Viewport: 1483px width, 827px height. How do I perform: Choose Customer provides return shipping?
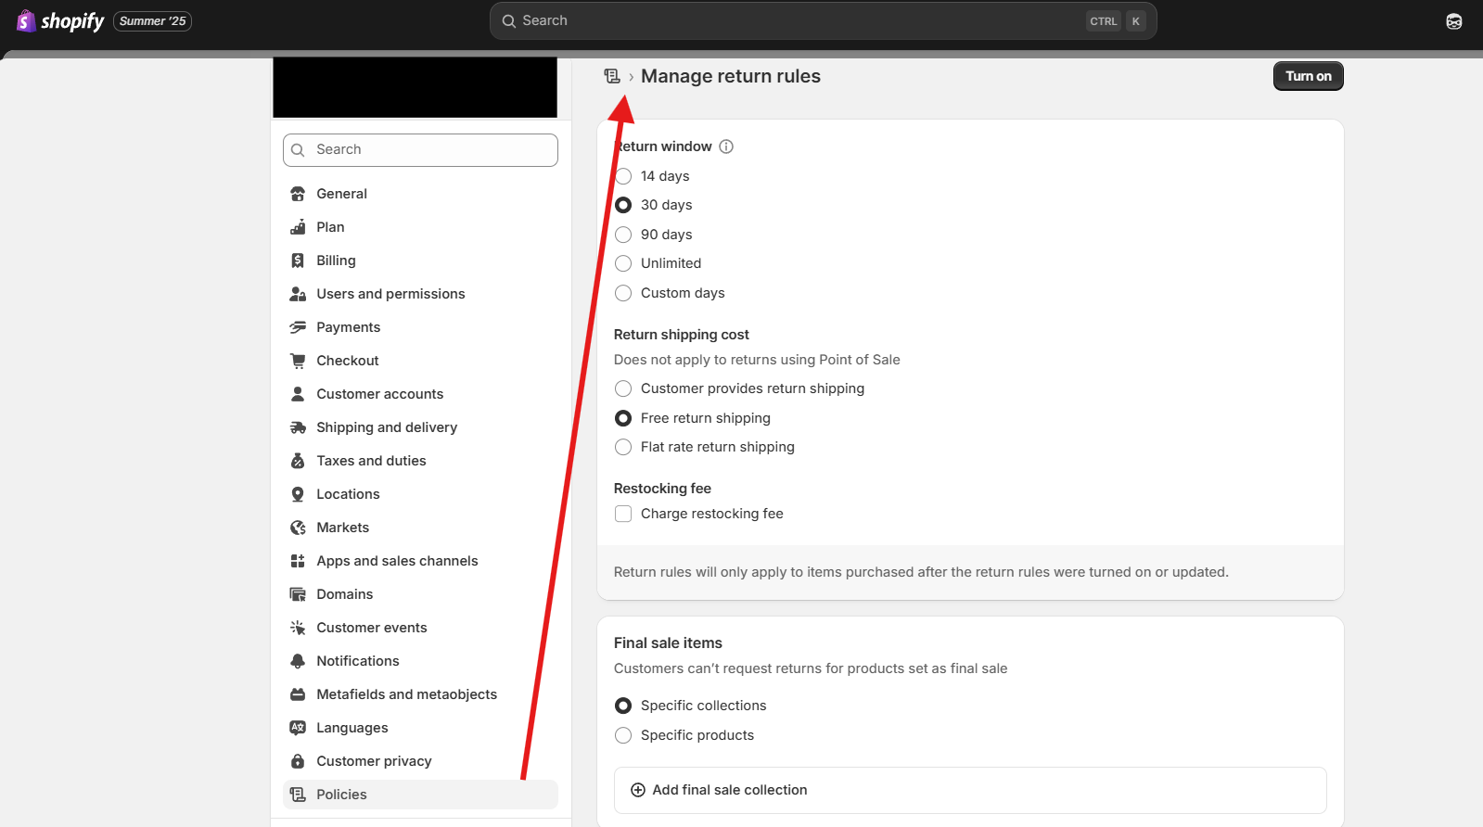coord(623,388)
